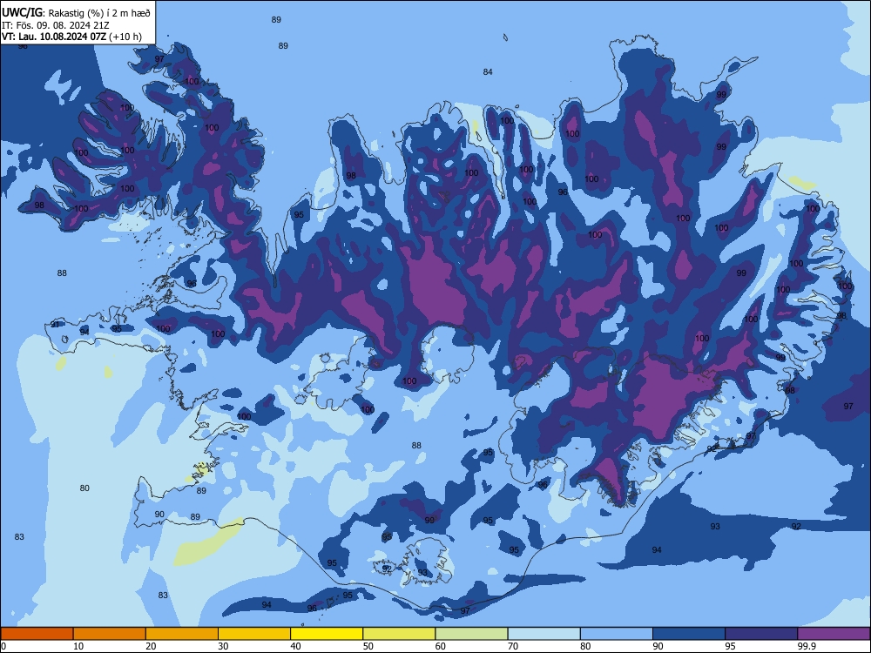Click the '30' legend tick label

223,646
